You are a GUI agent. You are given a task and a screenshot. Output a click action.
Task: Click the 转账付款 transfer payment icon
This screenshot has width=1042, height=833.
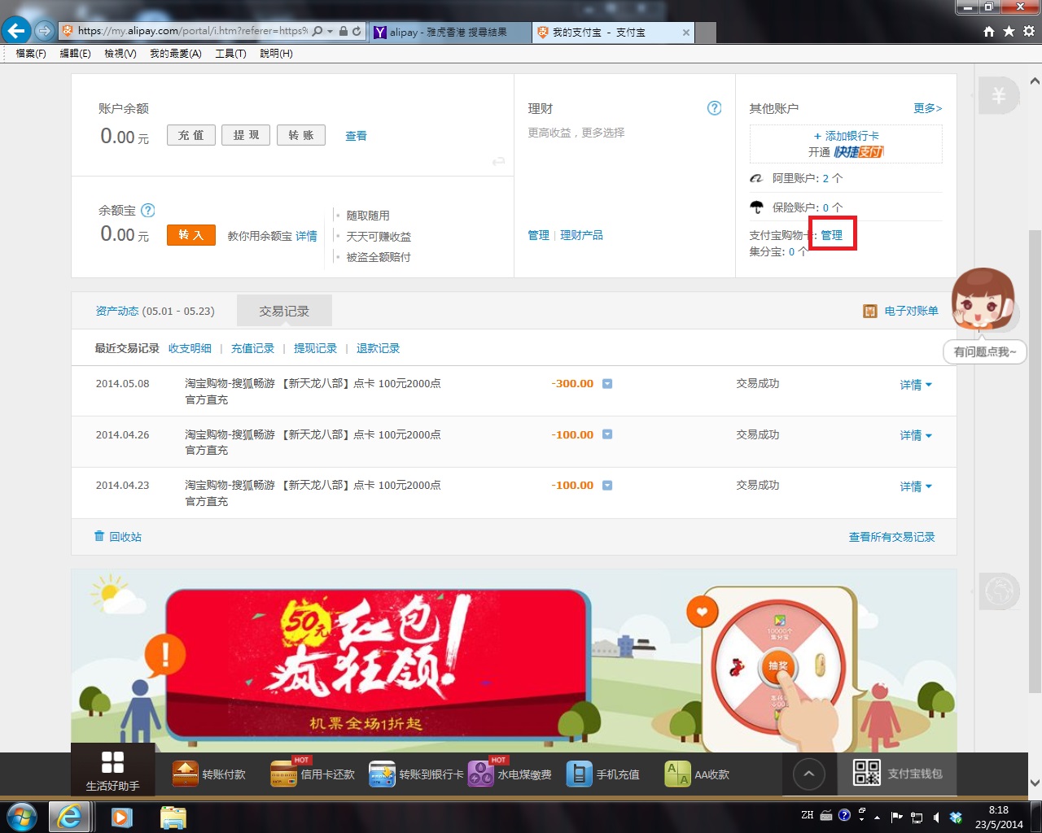pyautogui.click(x=186, y=773)
